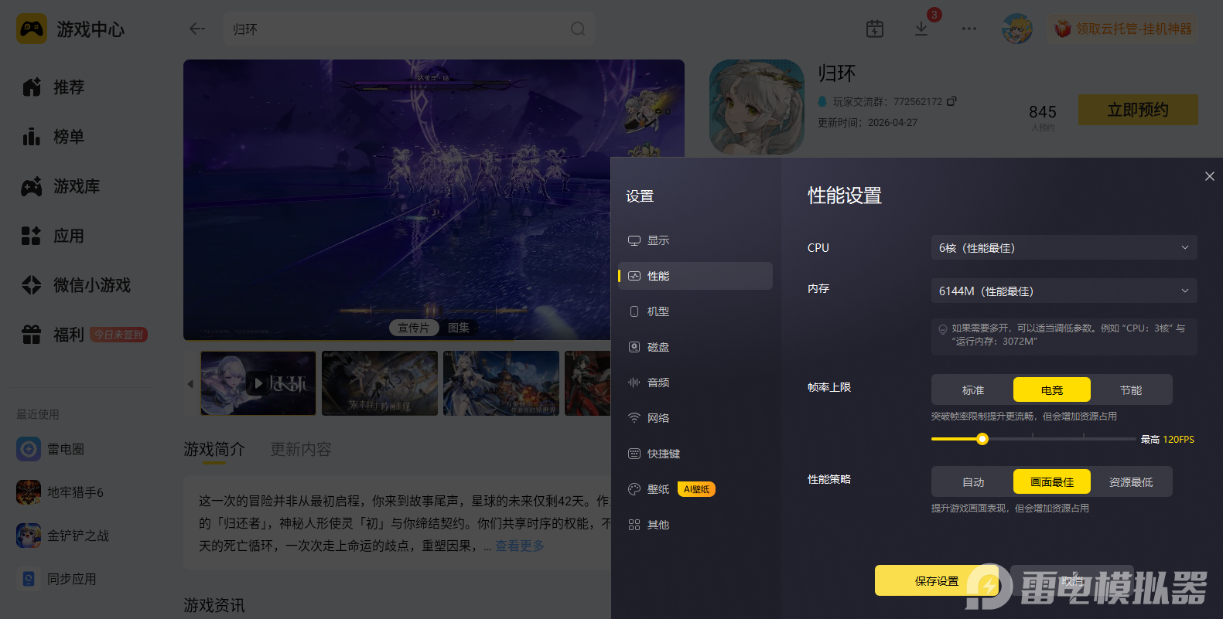Open the 榜单 rankings section
Viewport: 1223px width, 619px height.
tap(54, 137)
